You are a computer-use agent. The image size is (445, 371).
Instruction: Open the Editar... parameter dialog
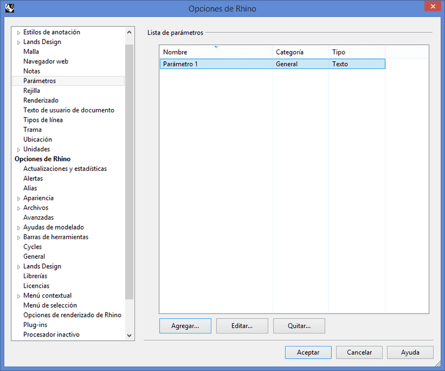(x=242, y=325)
